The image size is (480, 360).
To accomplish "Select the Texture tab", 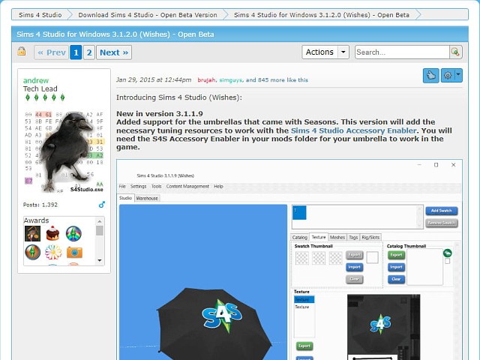I will point(319,237).
